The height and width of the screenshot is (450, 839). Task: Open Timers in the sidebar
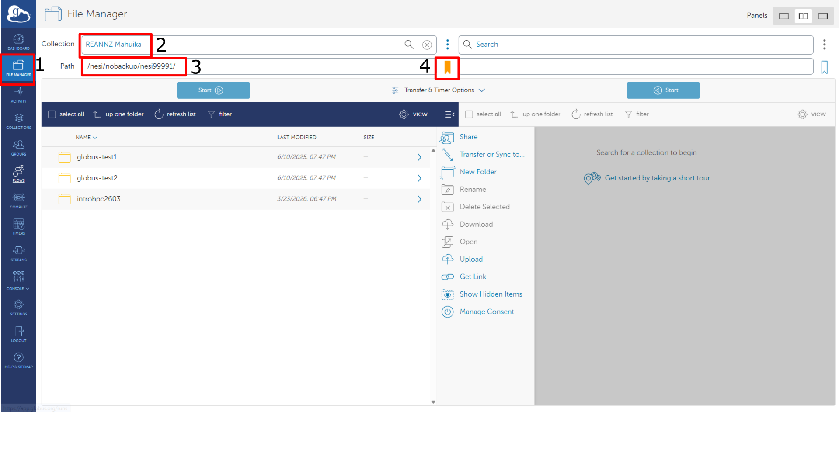click(18, 227)
